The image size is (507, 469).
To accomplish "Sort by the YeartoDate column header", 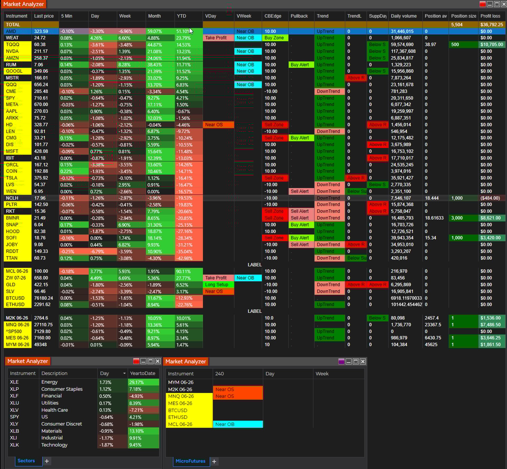I will tap(143, 373).
